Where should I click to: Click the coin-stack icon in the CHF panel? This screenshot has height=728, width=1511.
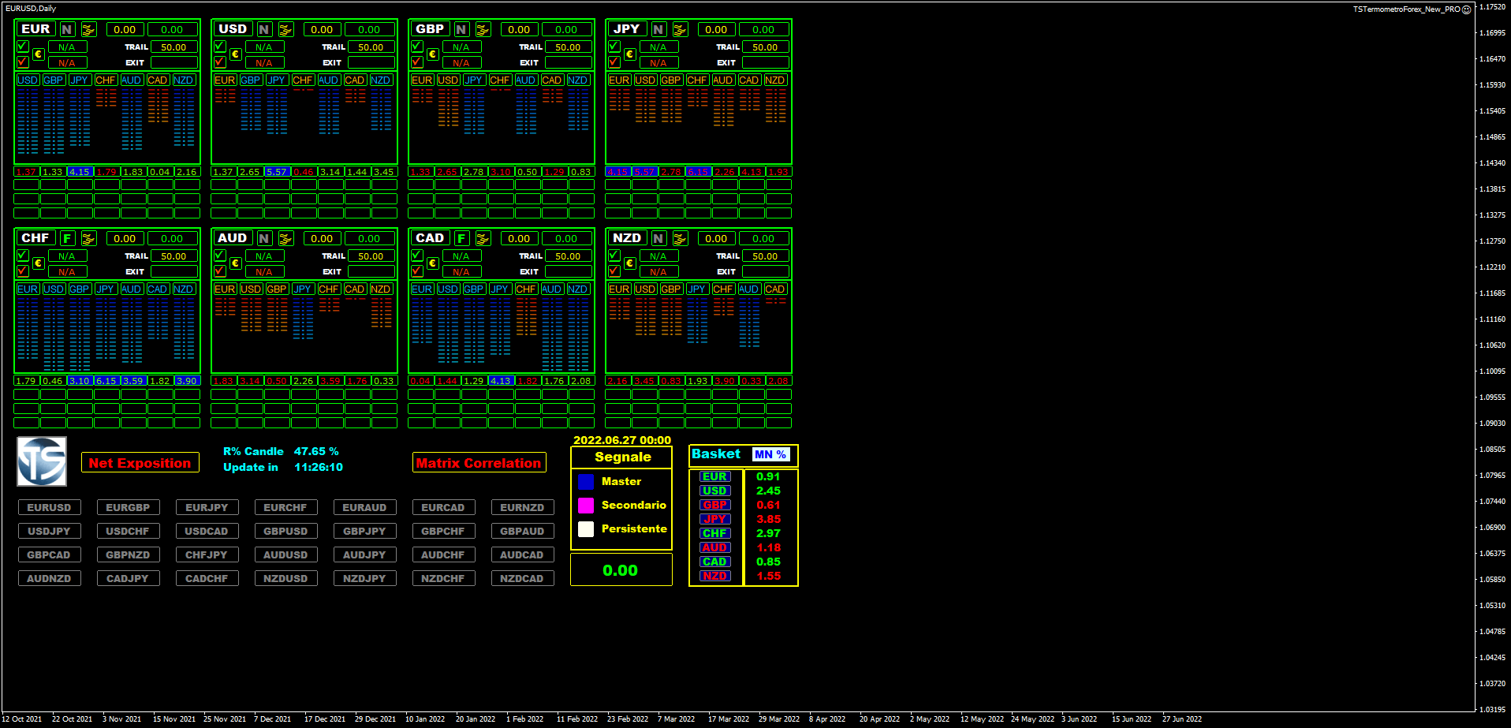pos(88,238)
